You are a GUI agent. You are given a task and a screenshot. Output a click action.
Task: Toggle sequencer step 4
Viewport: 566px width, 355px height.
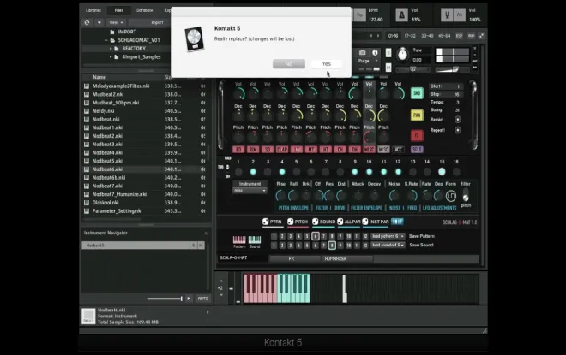tap(282, 172)
